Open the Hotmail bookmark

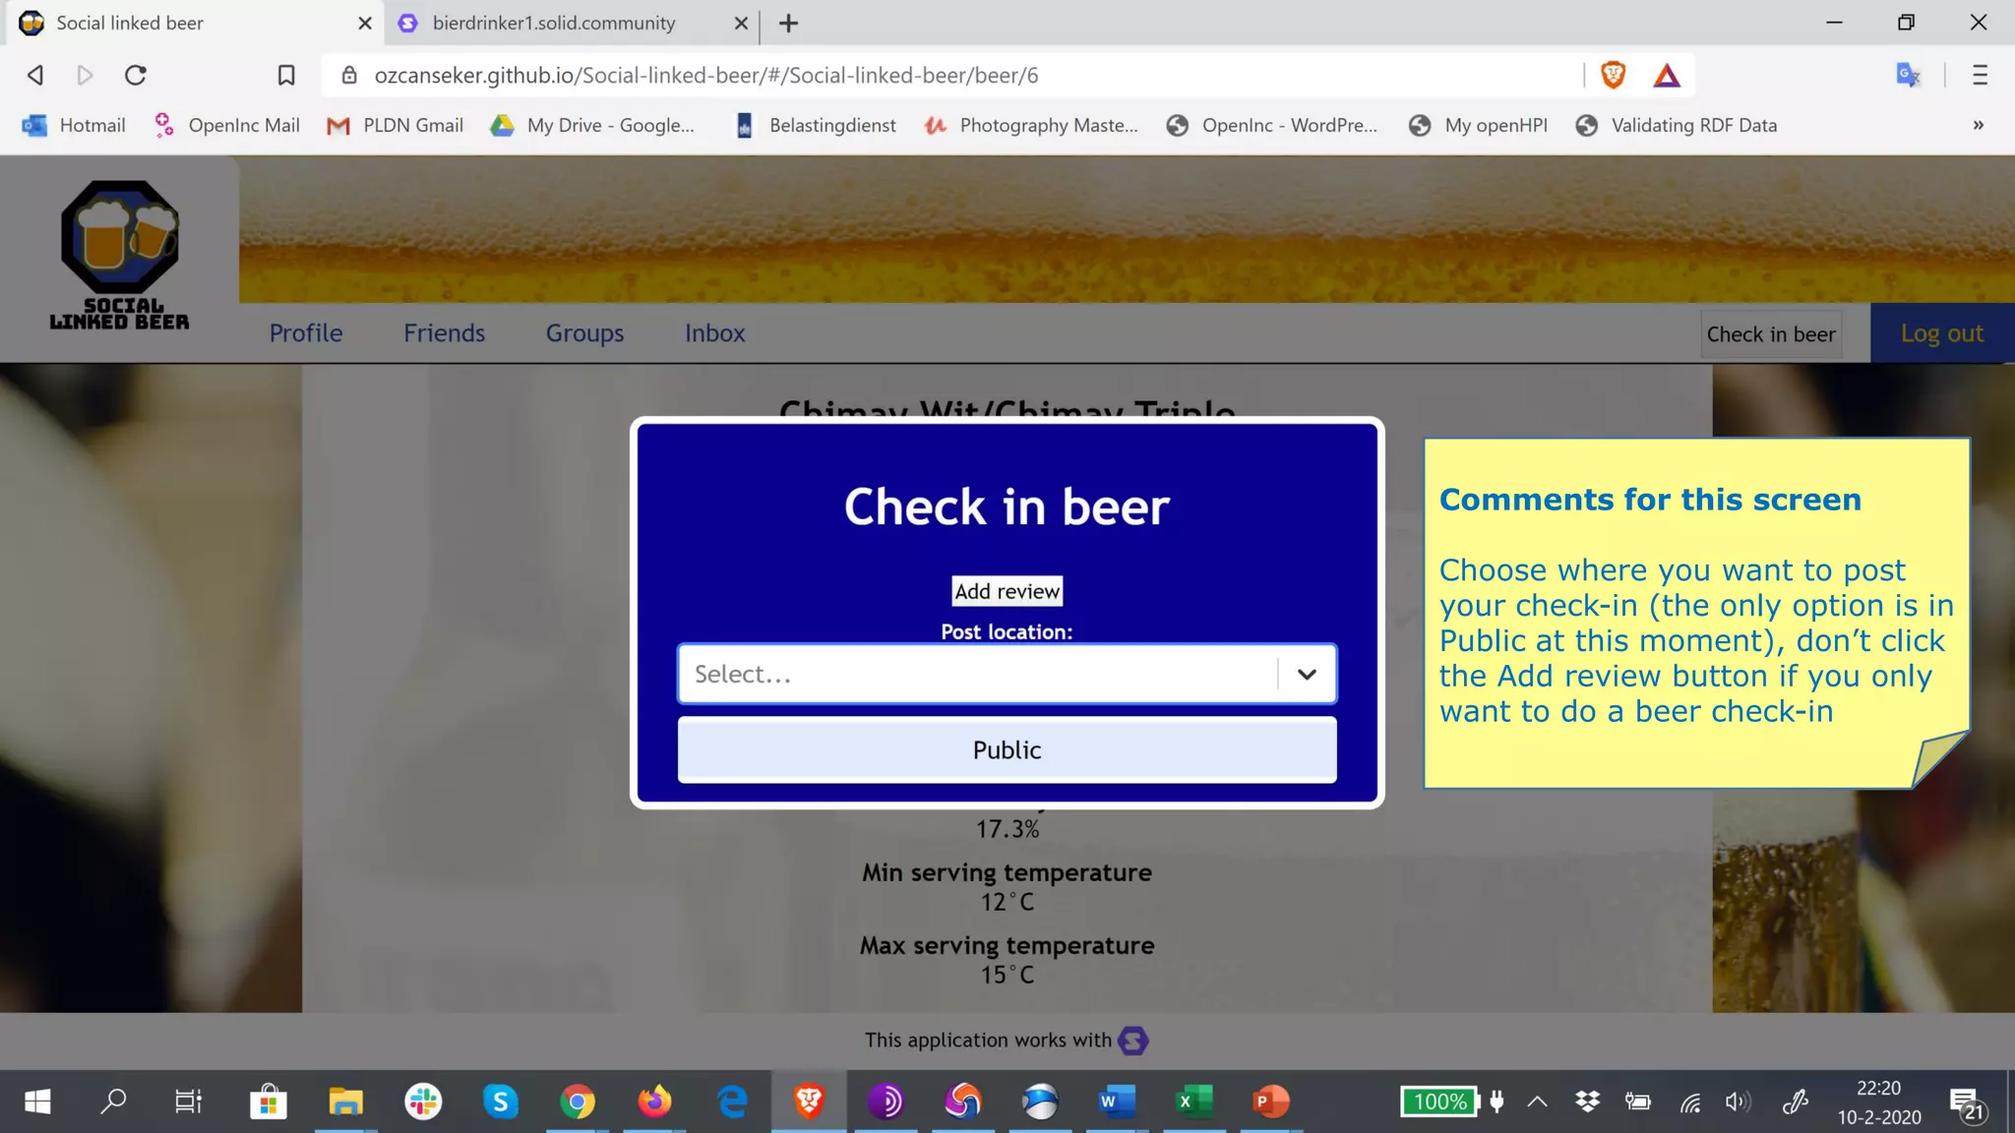tap(74, 125)
